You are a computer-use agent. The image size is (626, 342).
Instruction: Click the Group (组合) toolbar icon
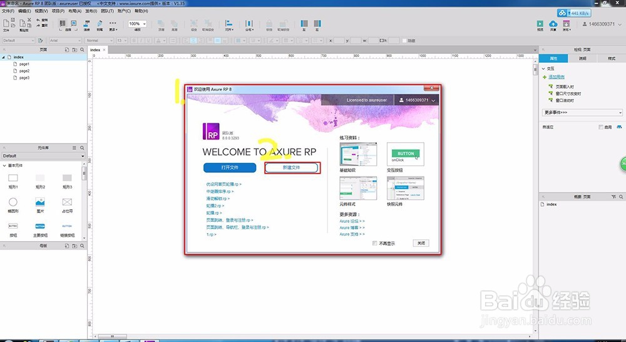pyautogui.click(x=193, y=24)
